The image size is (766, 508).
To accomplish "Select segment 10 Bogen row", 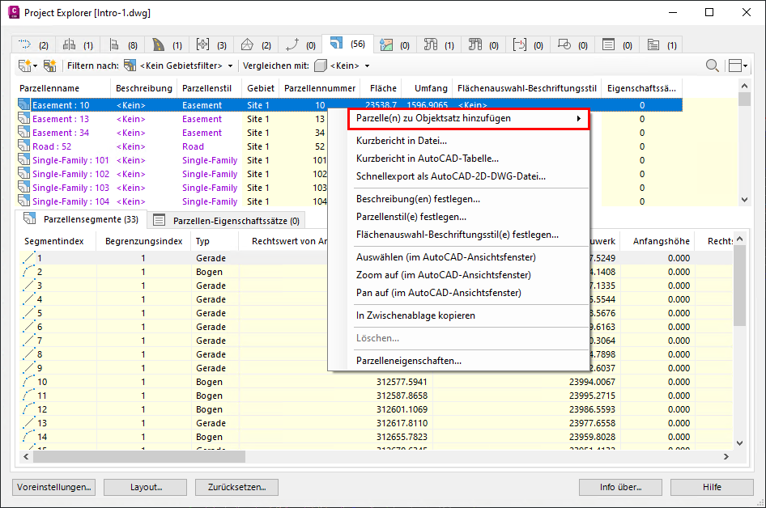I will coord(377,382).
